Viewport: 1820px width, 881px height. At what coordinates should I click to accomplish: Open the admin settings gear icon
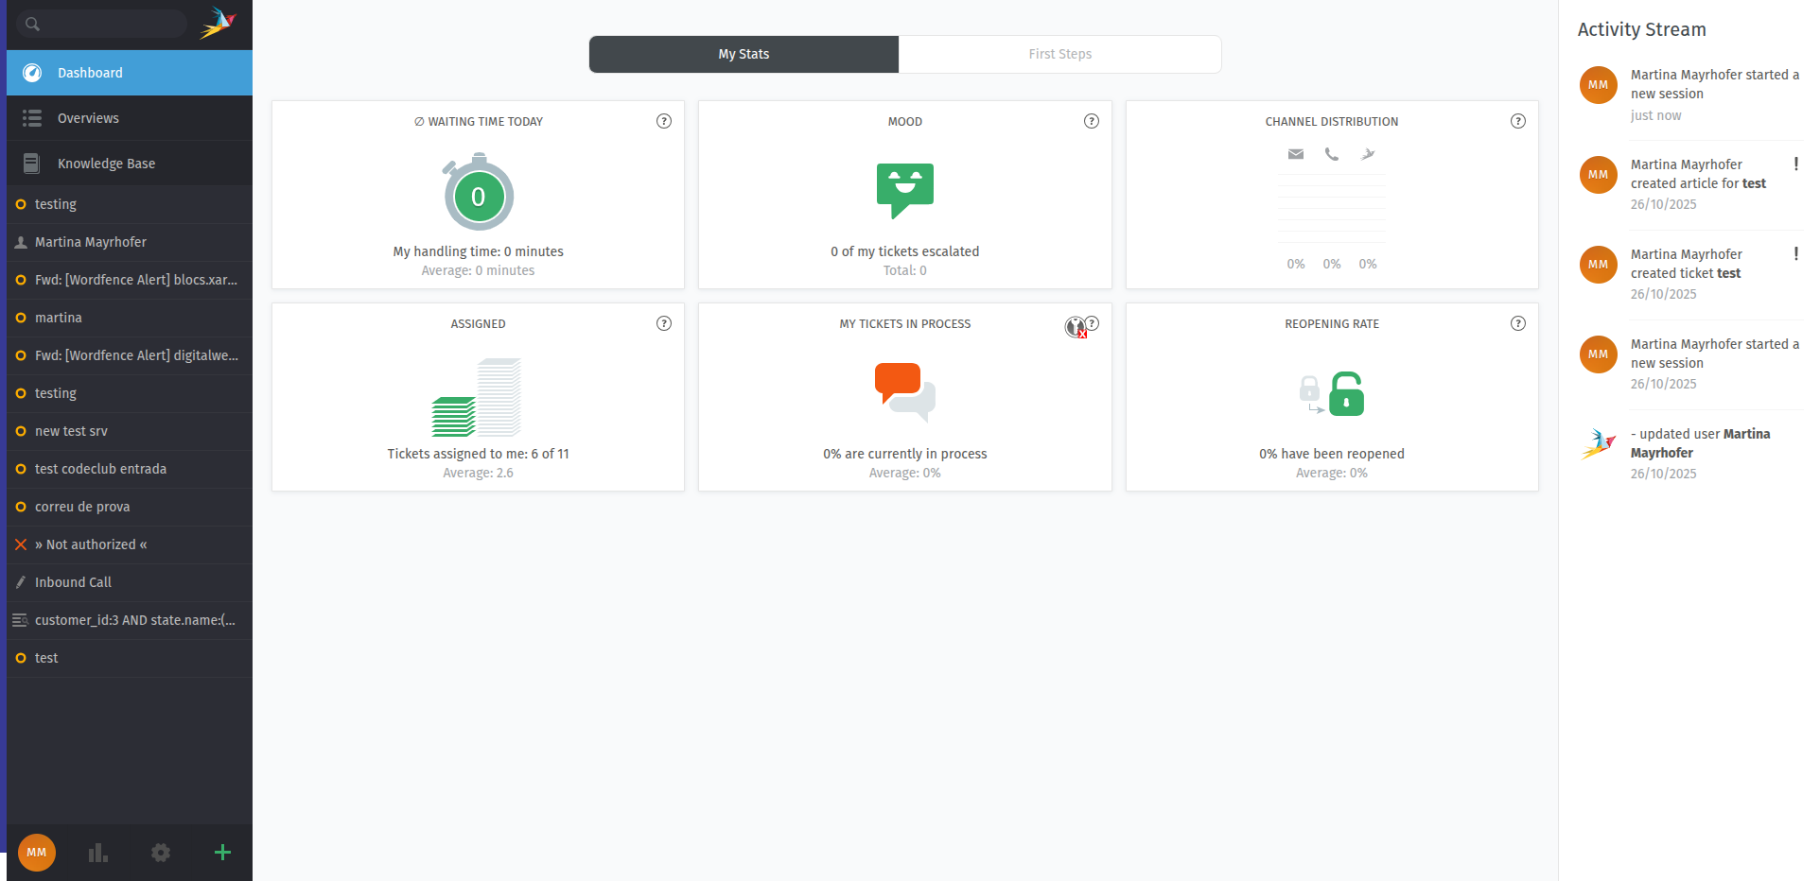point(161,853)
